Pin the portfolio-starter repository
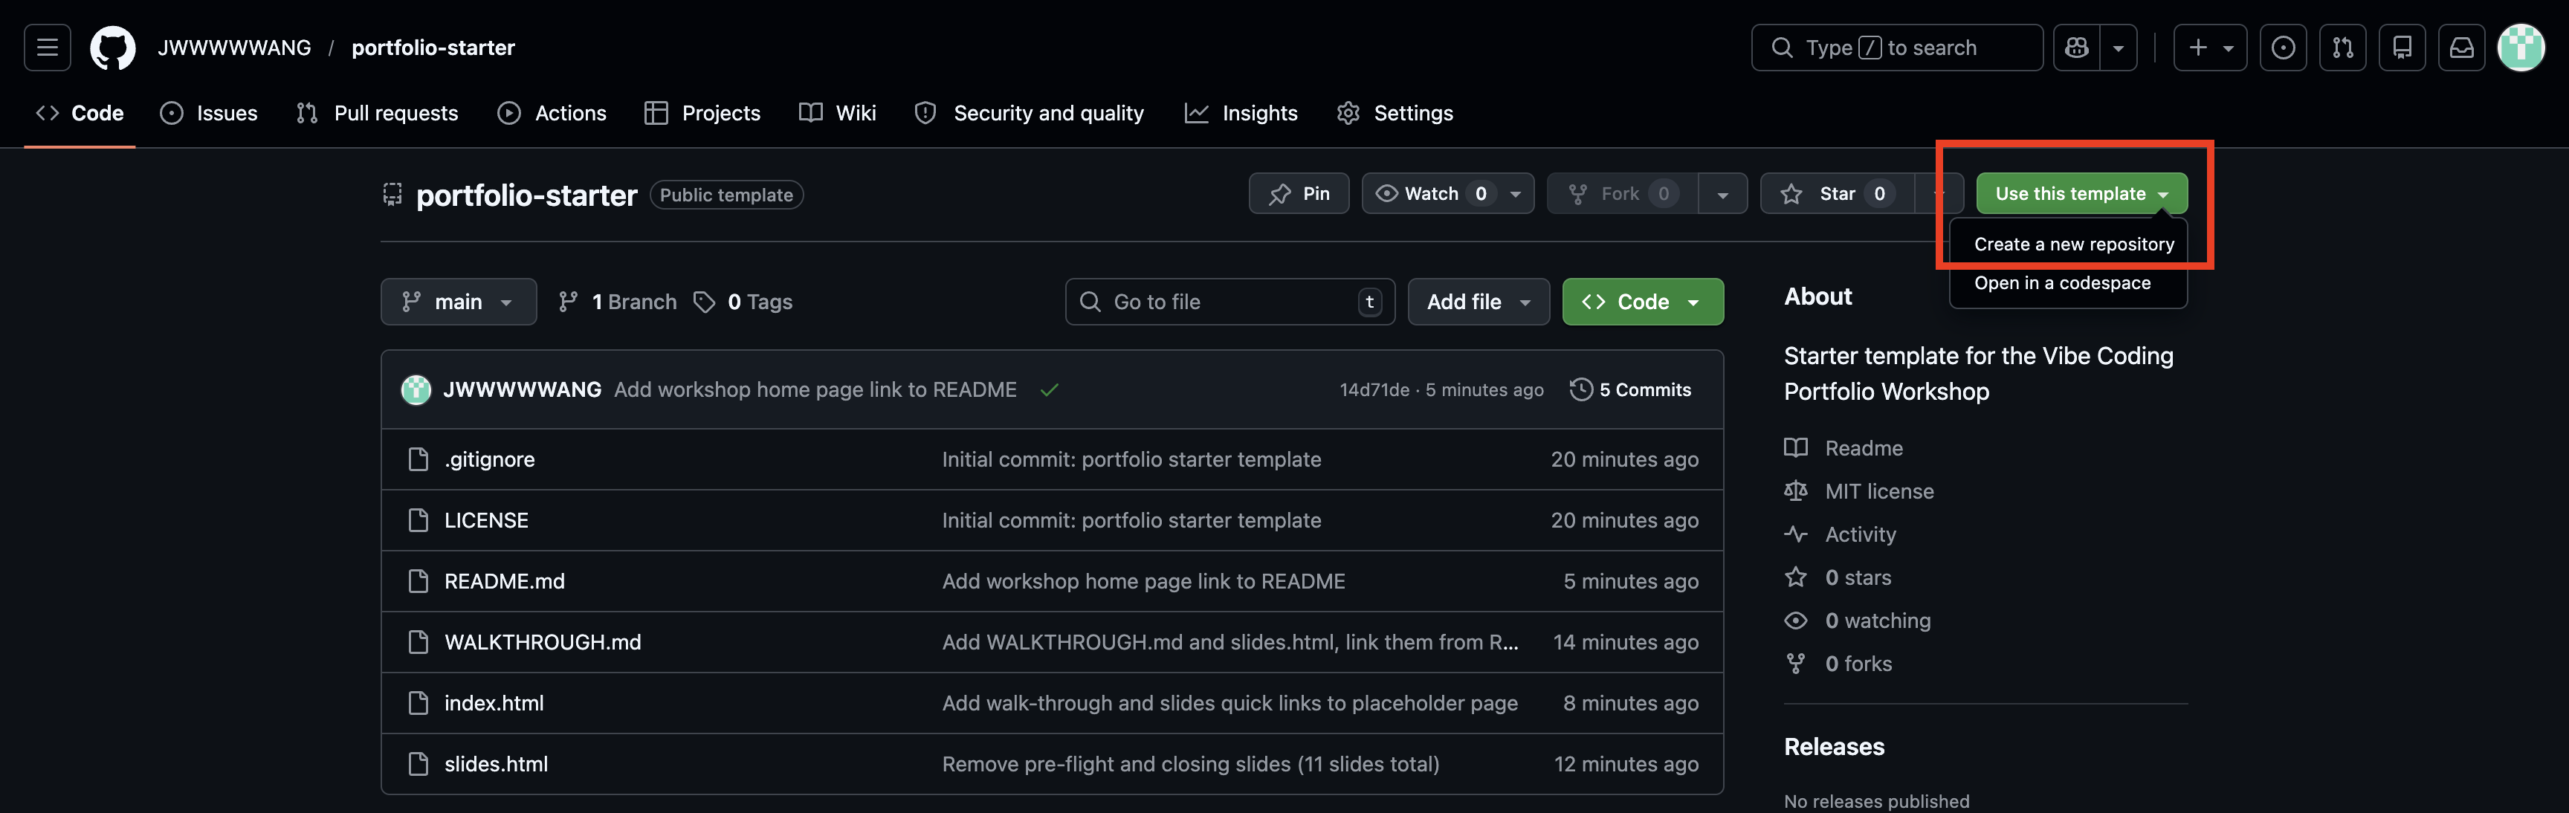Image resolution: width=2569 pixels, height=813 pixels. point(1299,193)
